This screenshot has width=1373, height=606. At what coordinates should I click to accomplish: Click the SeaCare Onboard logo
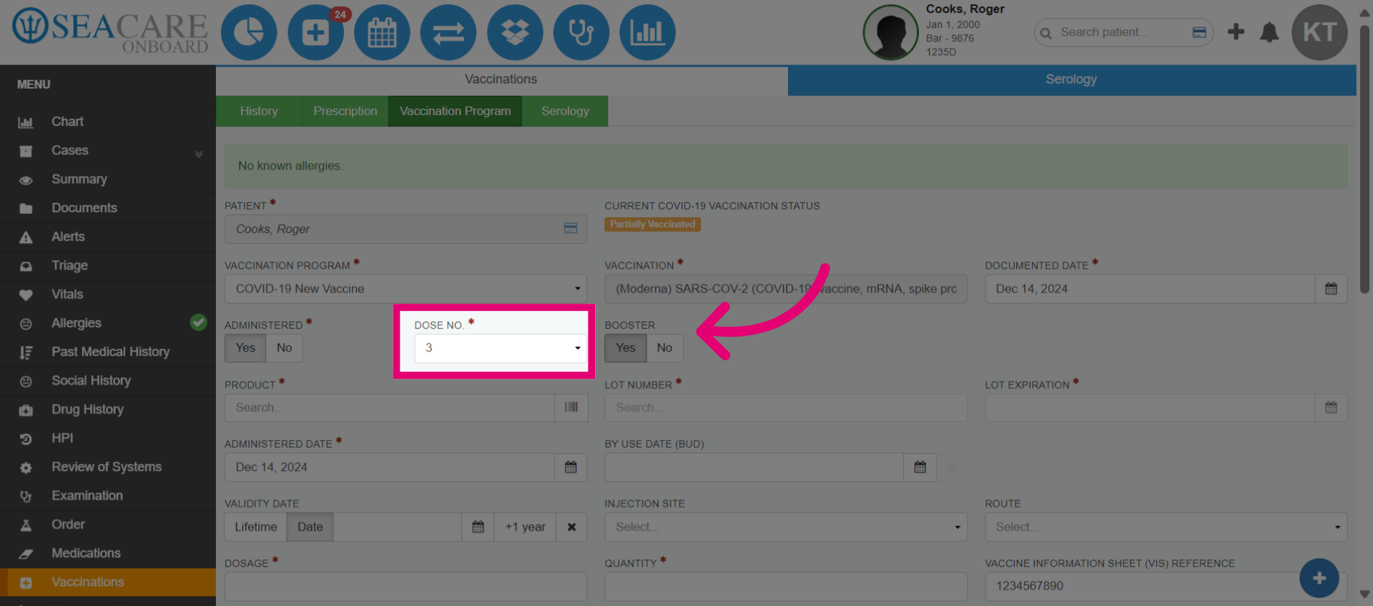[110, 32]
